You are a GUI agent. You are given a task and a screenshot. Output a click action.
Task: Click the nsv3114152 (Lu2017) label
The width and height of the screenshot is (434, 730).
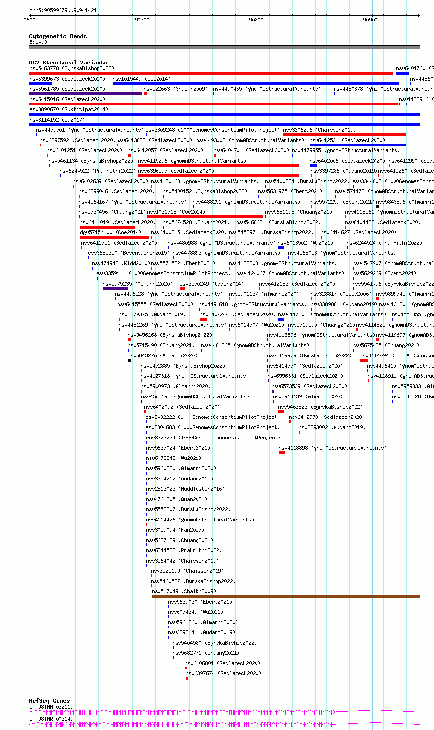point(57,120)
